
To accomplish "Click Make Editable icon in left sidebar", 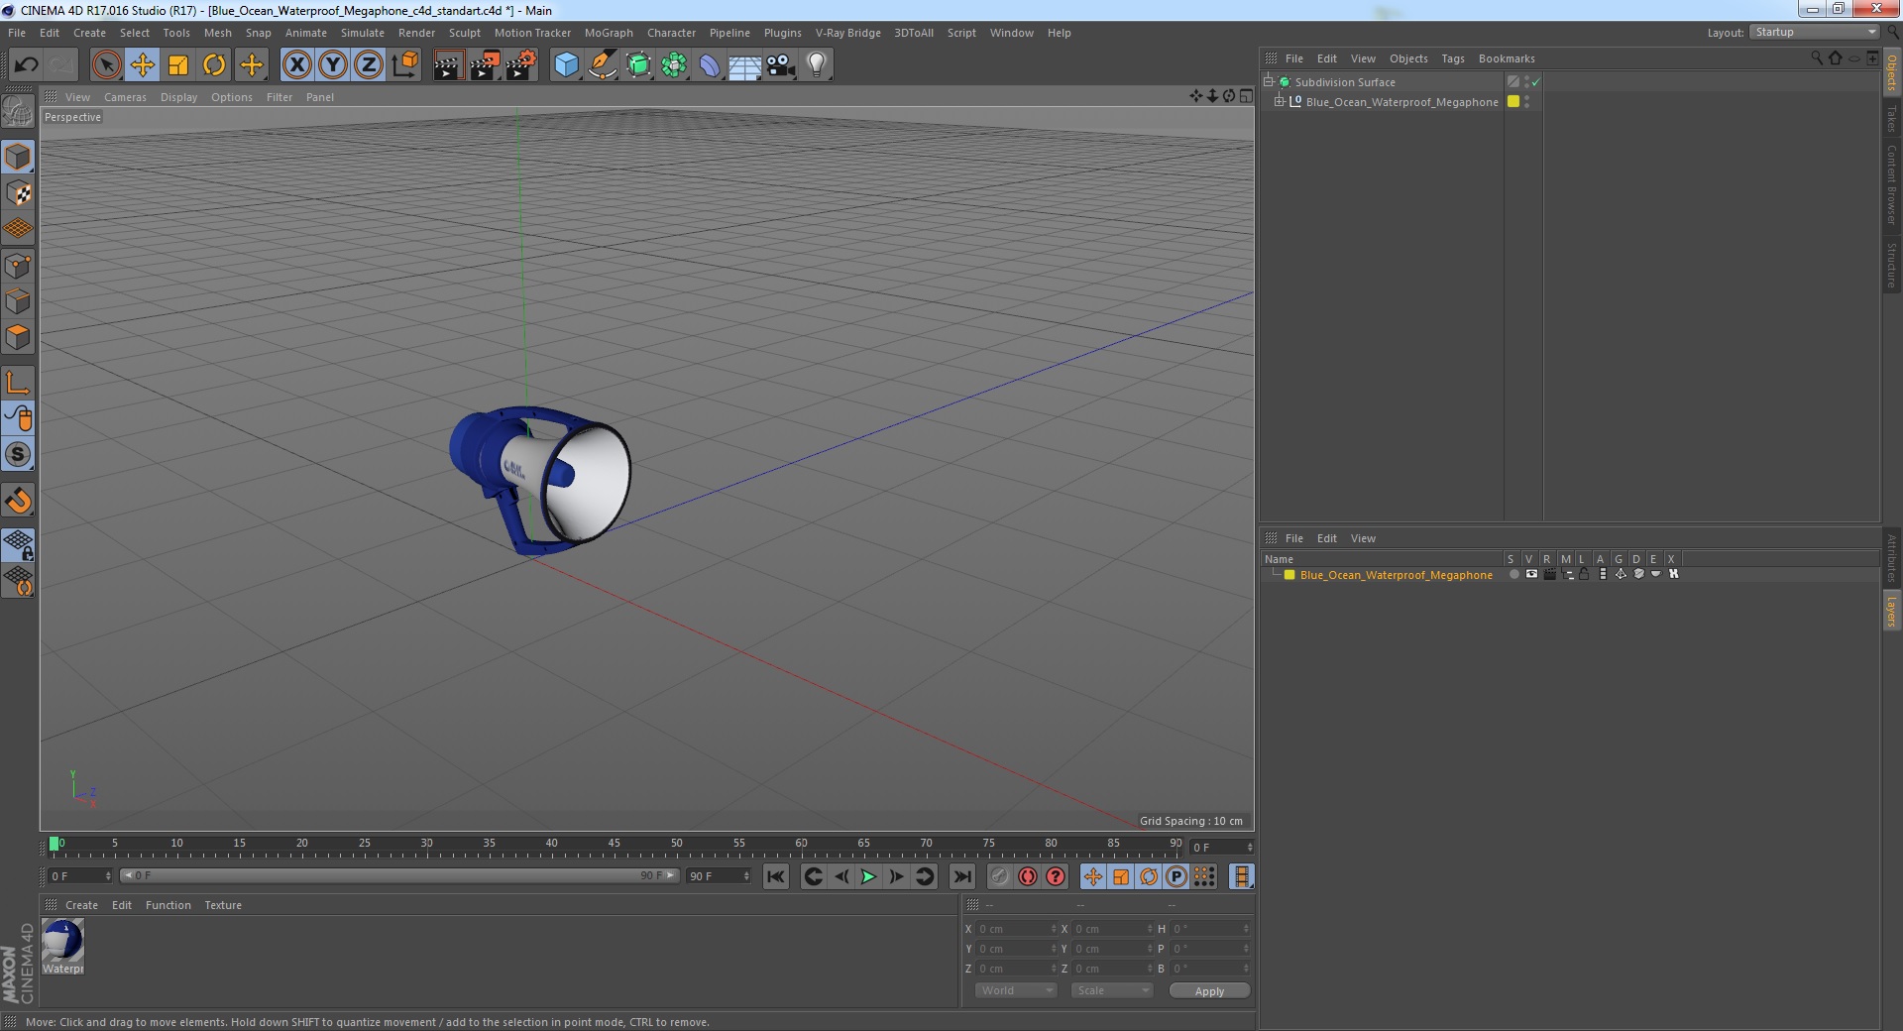I will pos(18,111).
